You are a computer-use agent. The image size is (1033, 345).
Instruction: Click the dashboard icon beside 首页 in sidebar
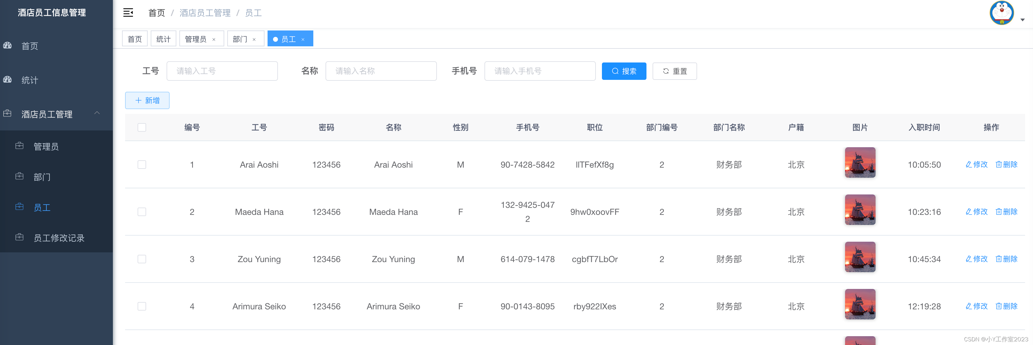click(x=8, y=46)
